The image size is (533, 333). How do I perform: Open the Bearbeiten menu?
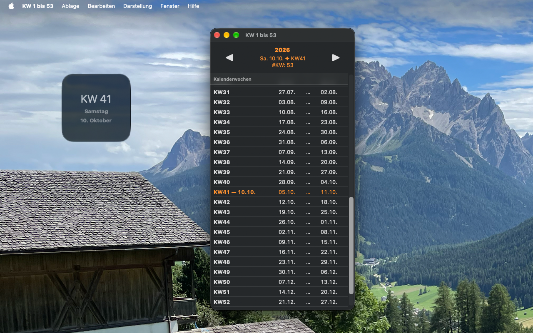pos(101,6)
